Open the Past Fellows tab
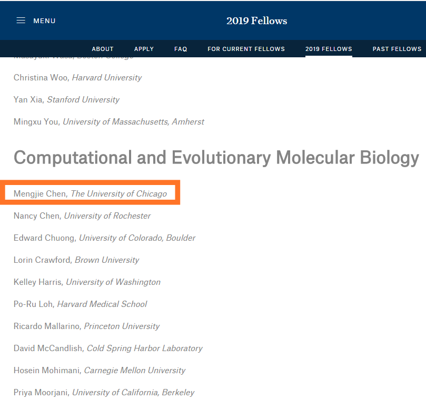The image size is (426, 400). tap(397, 49)
